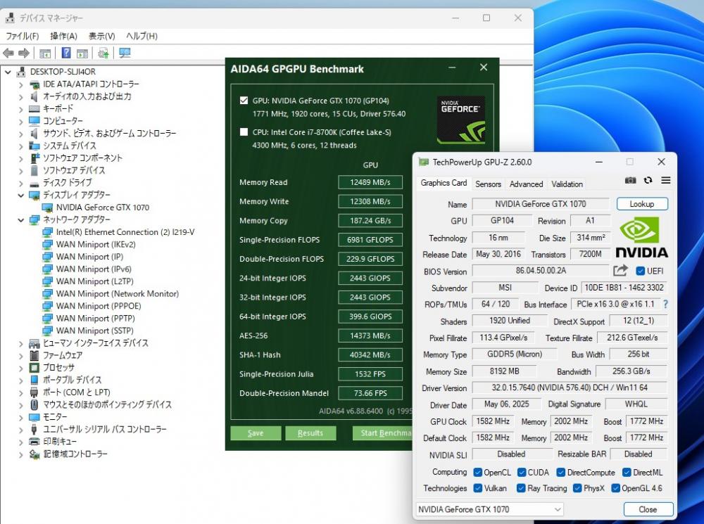The image size is (704, 524).
Task: Click Results in AIDA64 Benchmark
Action: tap(310, 433)
